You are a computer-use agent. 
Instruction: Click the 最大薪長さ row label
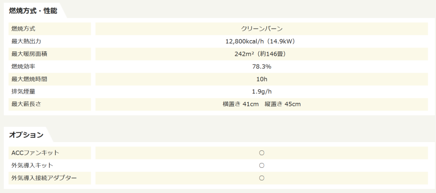coord(50,104)
